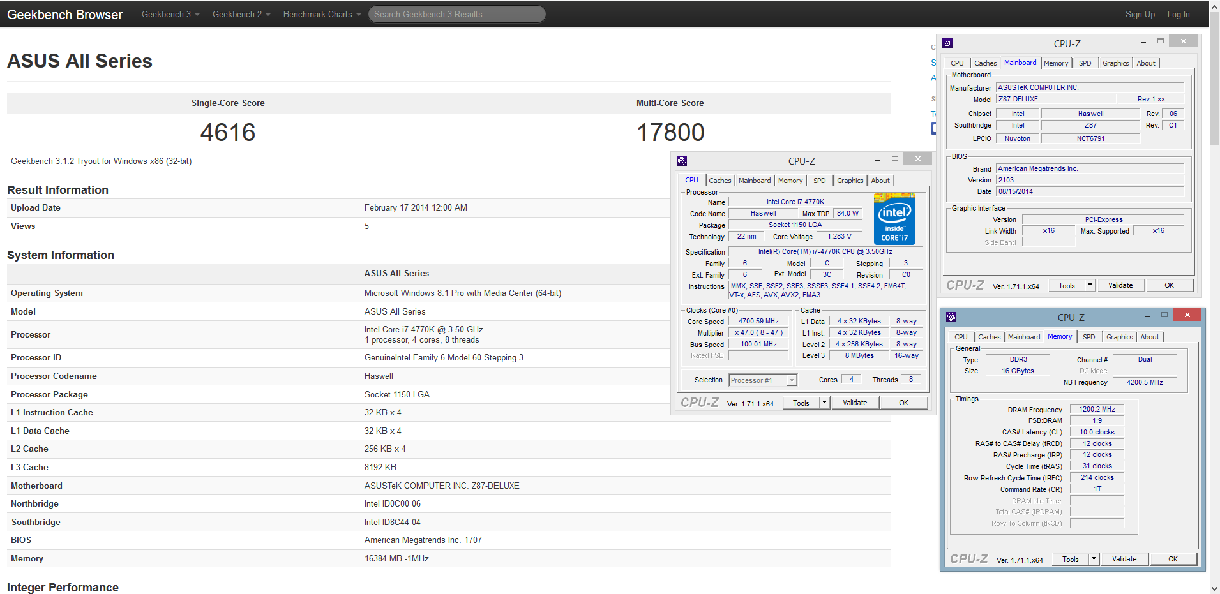Select CPU tab in Mainboard window
Screen dimensions: 1220x594
[957, 63]
